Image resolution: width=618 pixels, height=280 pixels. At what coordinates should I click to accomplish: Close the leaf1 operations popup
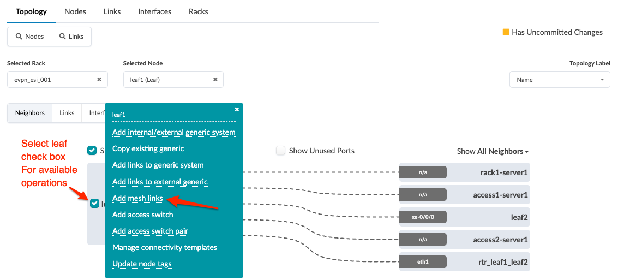point(237,109)
